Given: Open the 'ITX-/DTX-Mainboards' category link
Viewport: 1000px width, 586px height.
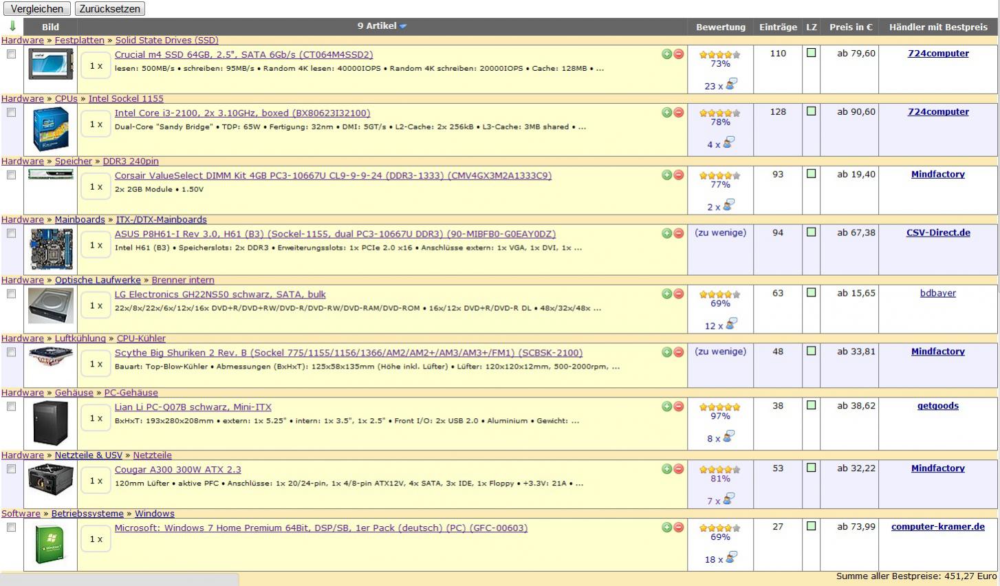Looking at the screenshot, I should pyautogui.click(x=161, y=220).
